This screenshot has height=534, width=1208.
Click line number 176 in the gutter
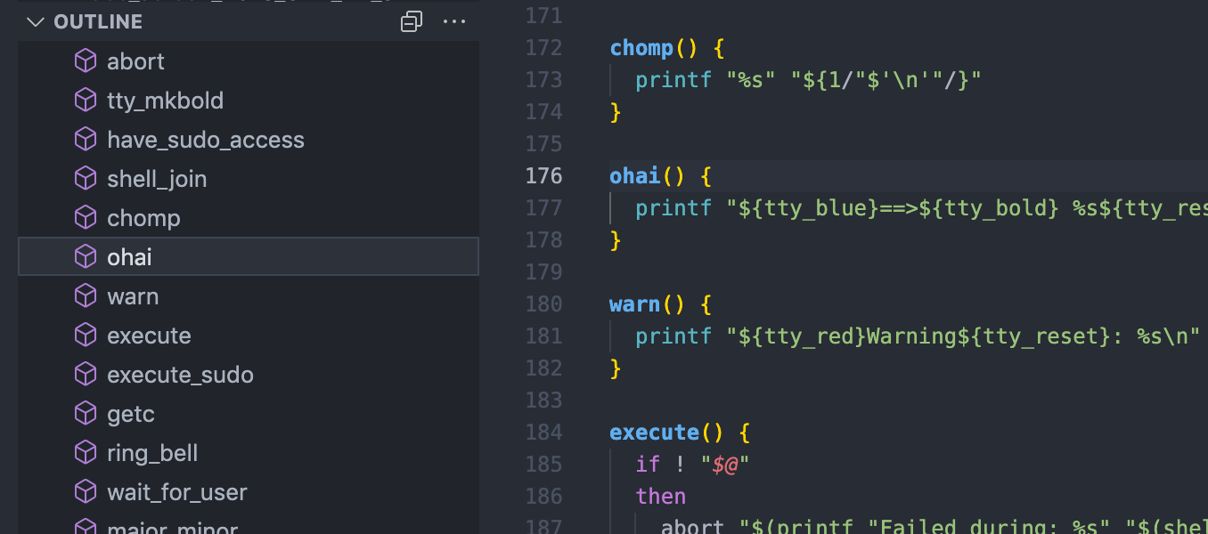click(543, 176)
